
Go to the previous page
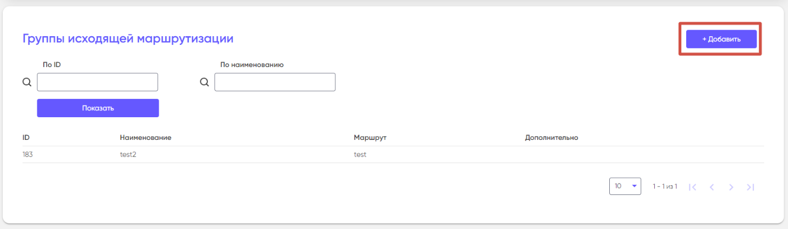click(712, 187)
